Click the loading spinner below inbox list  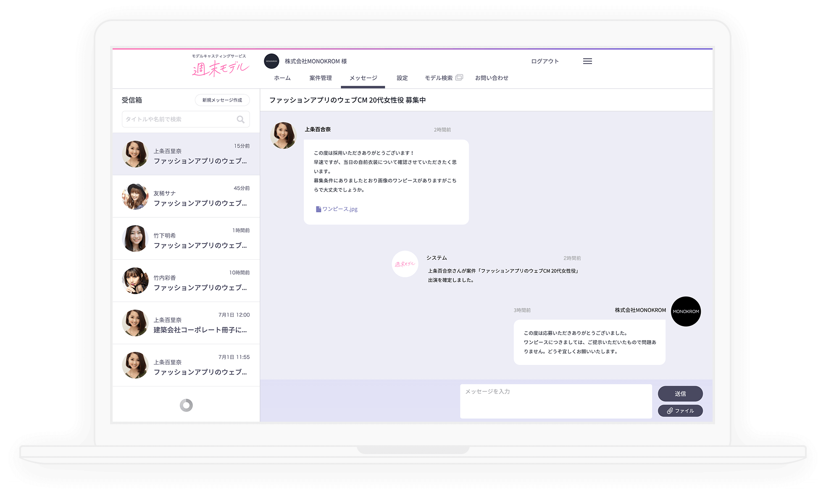tap(186, 405)
